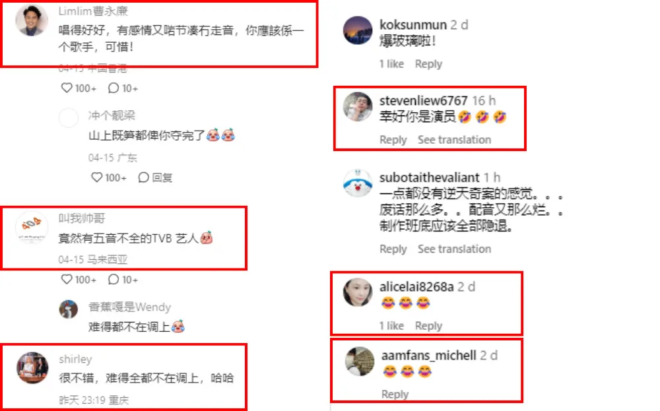The width and height of the screenshot is (660, 411).
Task: Reply to aamfans_michell's comment
Action: pyautogui.click(x=395, y=394)
